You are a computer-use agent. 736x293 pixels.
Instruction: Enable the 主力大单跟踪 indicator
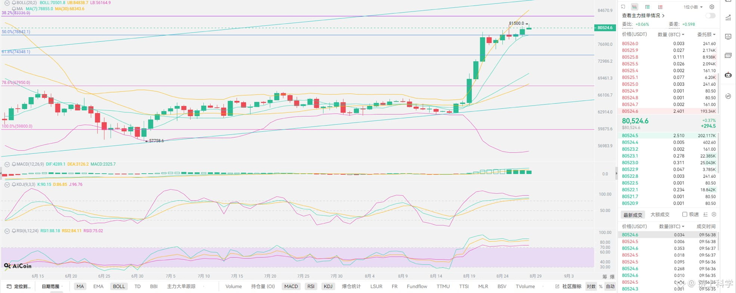click(181, 287)
